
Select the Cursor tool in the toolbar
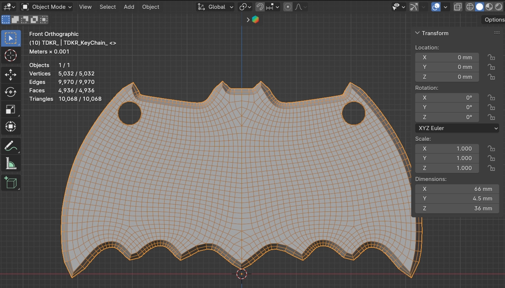pyautogui.click(x=10, y=55)
